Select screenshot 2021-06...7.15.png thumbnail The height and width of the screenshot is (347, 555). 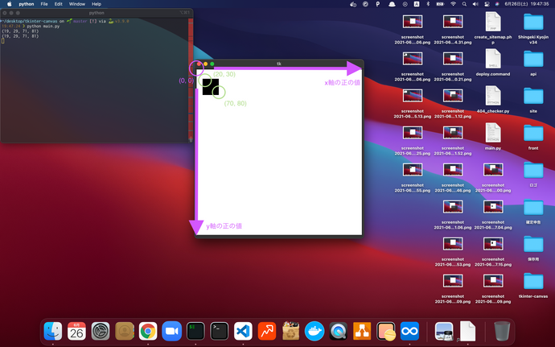pyautogui.click(x=493, y=243)
